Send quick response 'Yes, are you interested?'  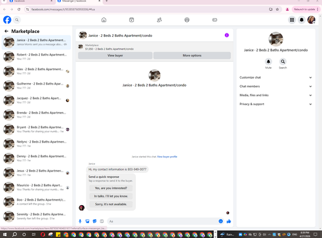point(111,188)
